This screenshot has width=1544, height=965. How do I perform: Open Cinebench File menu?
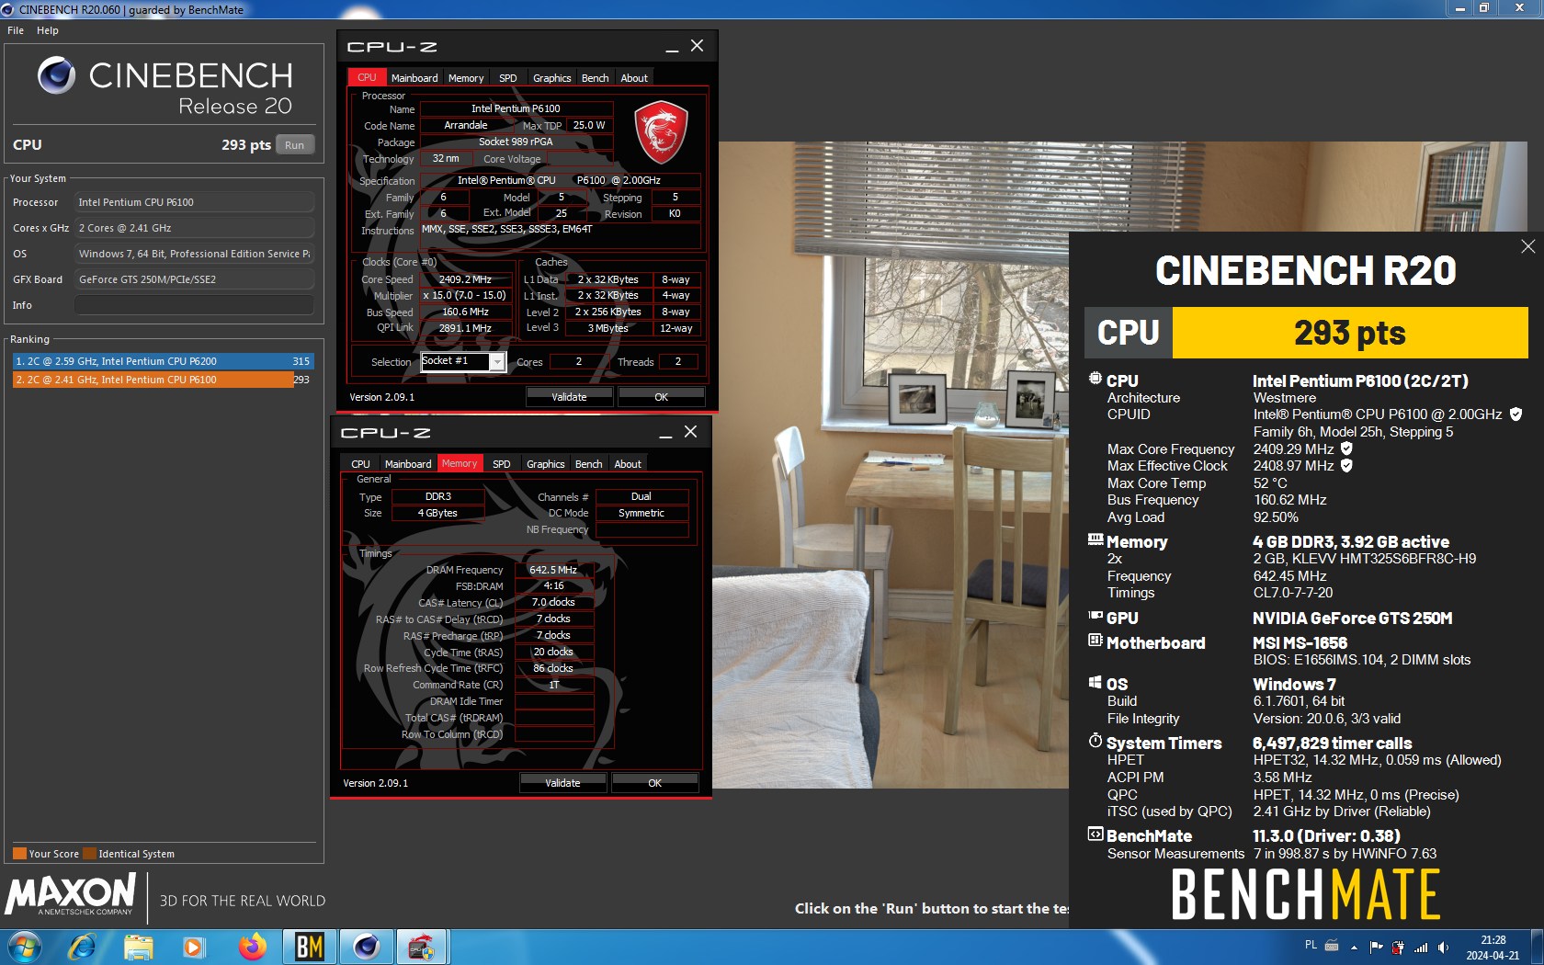16,30
